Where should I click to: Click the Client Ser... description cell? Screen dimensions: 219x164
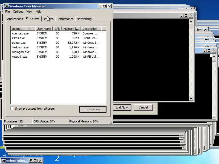point(90,38)
